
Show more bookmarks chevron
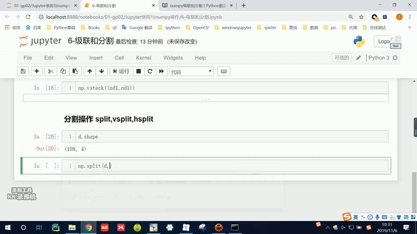click(x=410, y=27)
